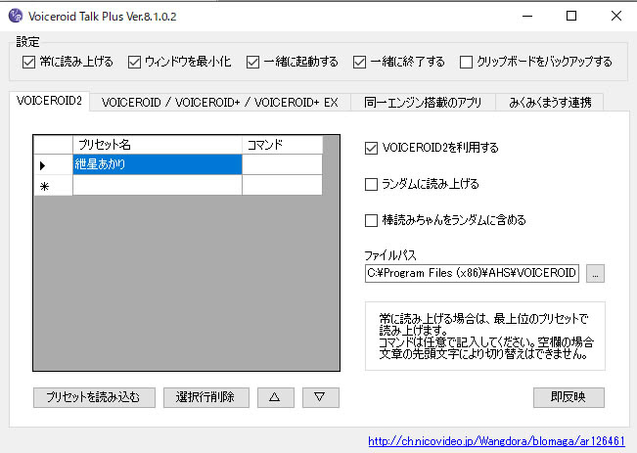The height and width of the screenshot is (453, 637).
Task: Select 紲星あかり preset cell
Action: pyautogui.click(x=158, y=164)
